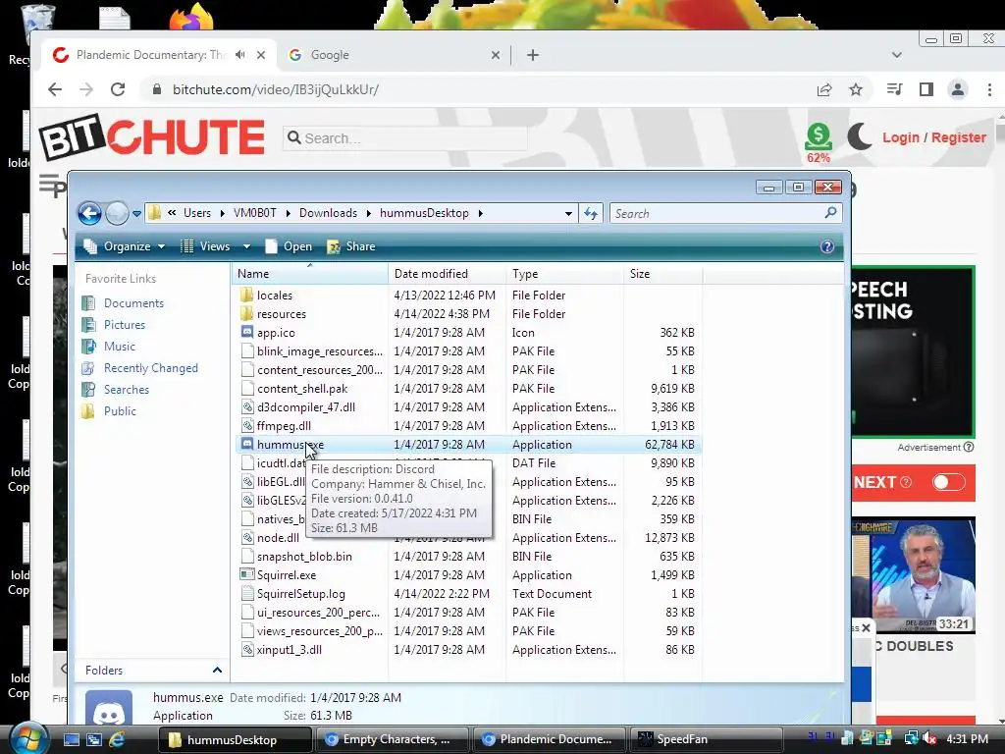Select xinput1_3.dll file icon
The height and width of the screenshot is (754, 1005).
pos(246,650)
